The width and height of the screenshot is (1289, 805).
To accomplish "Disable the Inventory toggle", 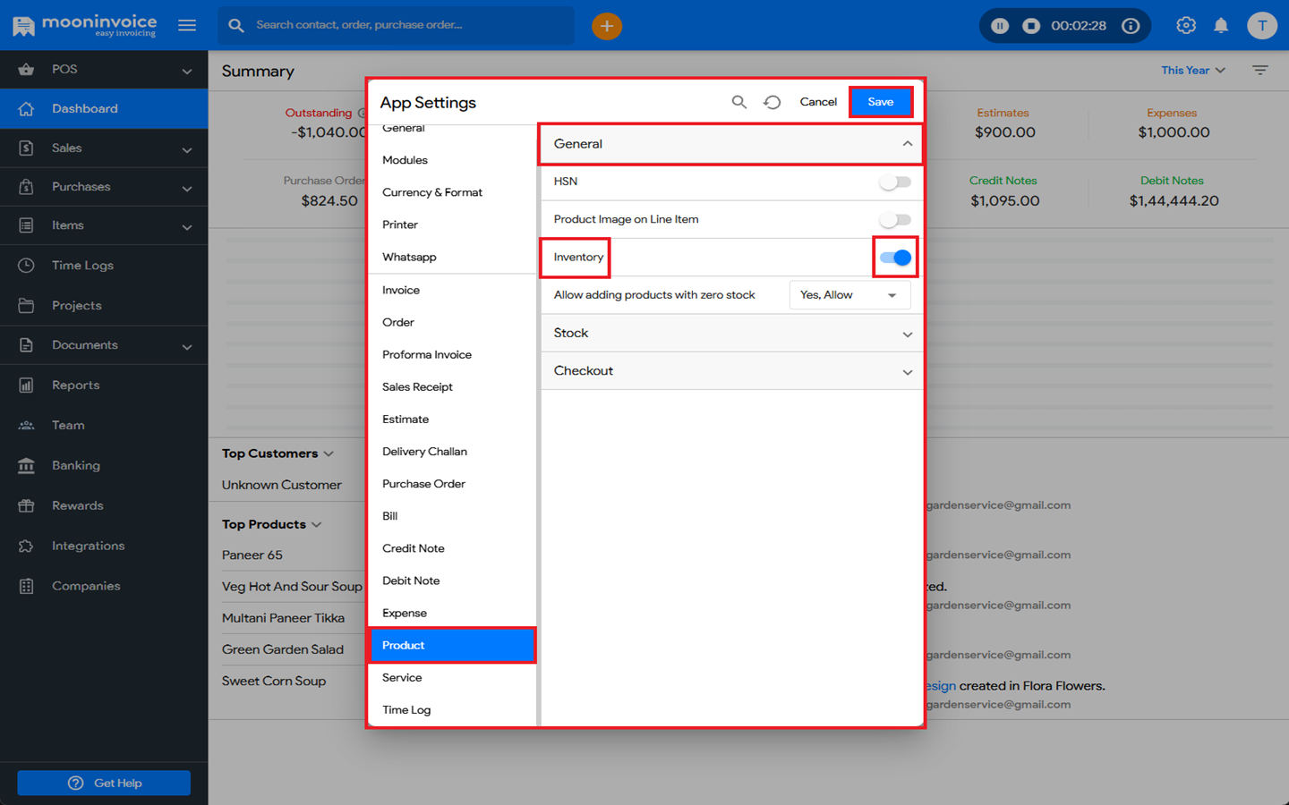I will point(895,258).
